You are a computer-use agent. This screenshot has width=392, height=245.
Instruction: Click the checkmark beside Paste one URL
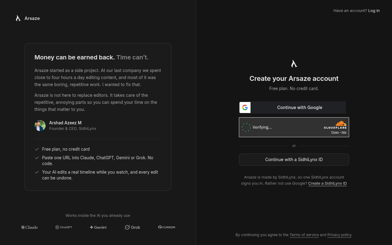click(x=37, y=158)
